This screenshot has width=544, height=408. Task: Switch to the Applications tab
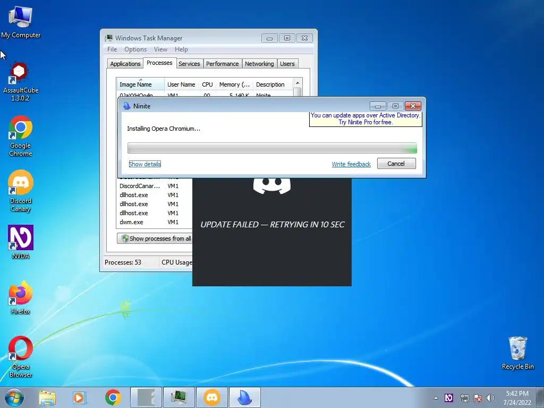coord(125,64)
